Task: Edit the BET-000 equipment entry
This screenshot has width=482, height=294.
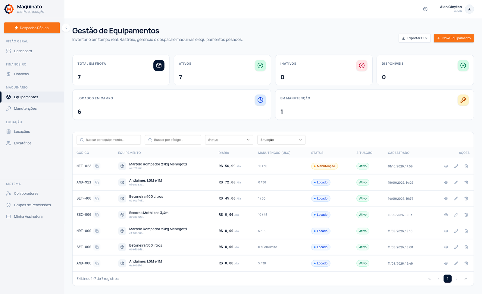Action: 456,247
